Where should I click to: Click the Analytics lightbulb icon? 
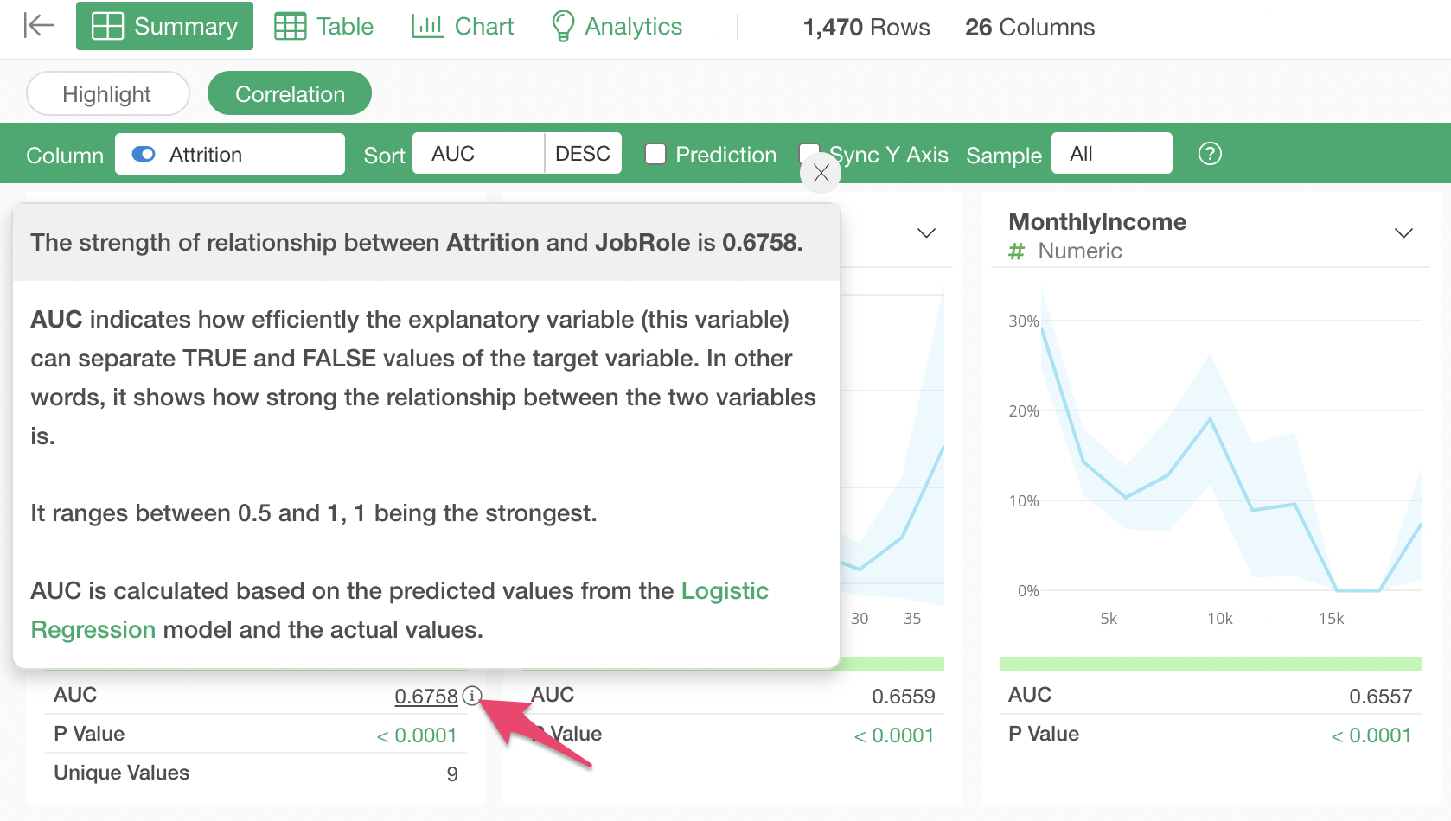(563, 26)
